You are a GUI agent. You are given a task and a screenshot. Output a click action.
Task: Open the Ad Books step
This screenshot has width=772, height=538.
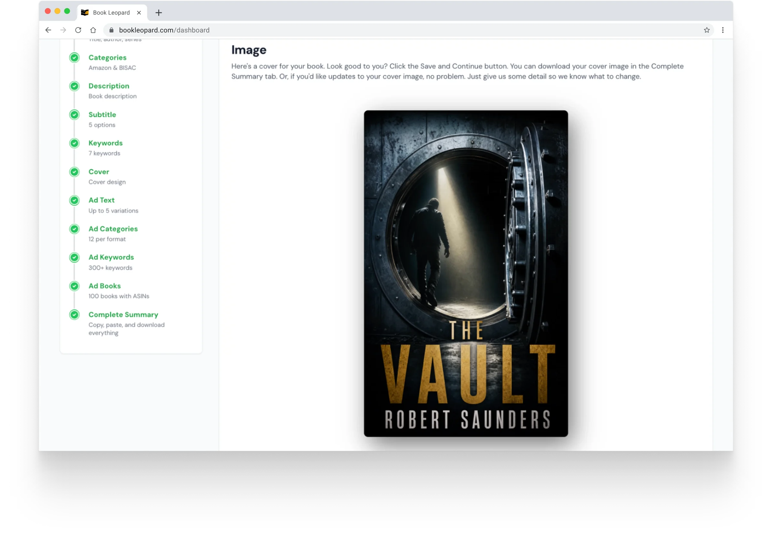click(105, 286)
